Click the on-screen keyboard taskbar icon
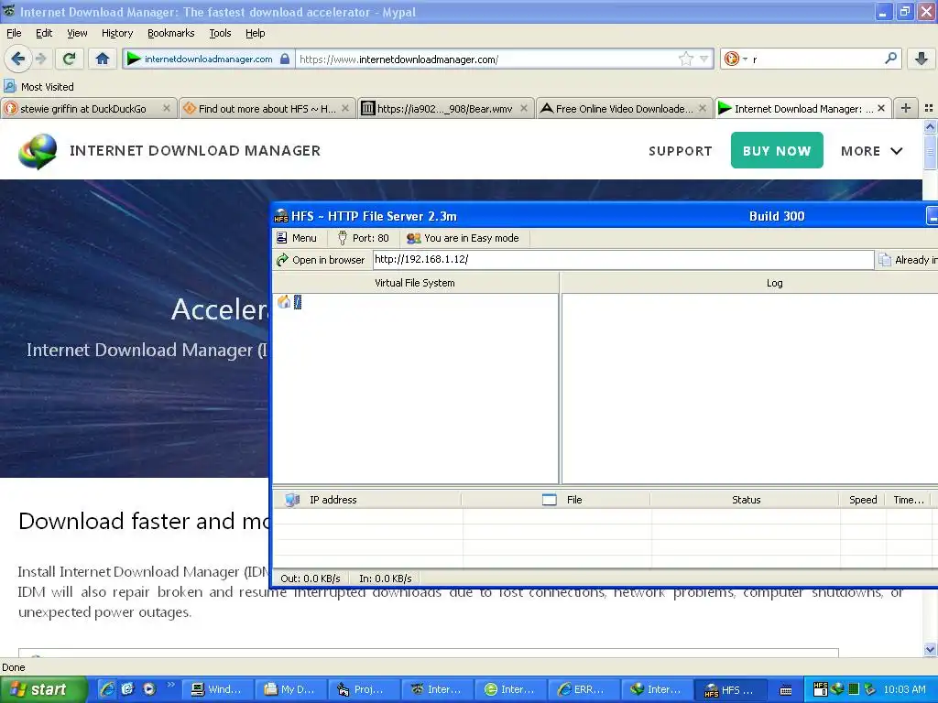This screenshot has width=938, height=703. coord(786,690)
